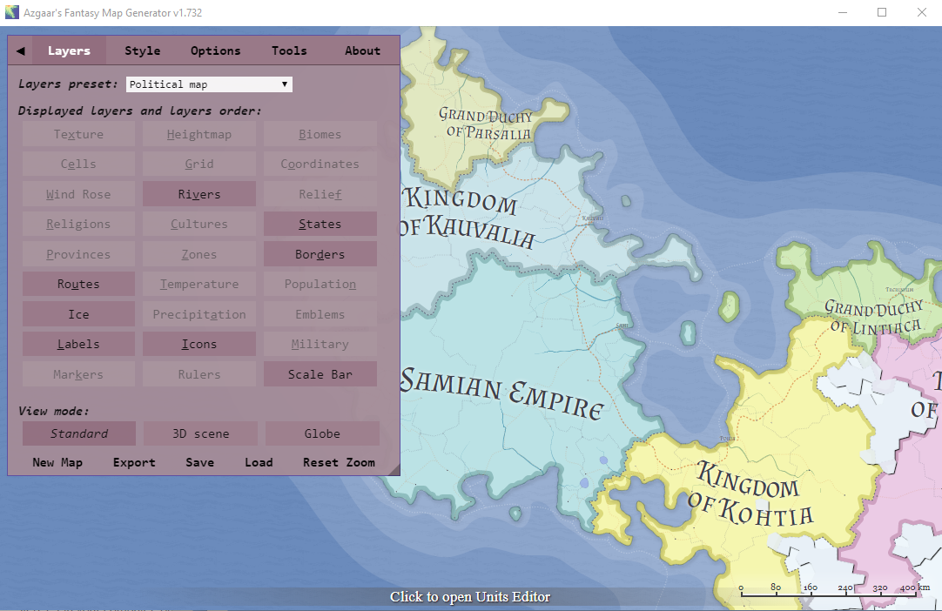Select Standard view mode
942x611 pixels.
tap(79, 433)
